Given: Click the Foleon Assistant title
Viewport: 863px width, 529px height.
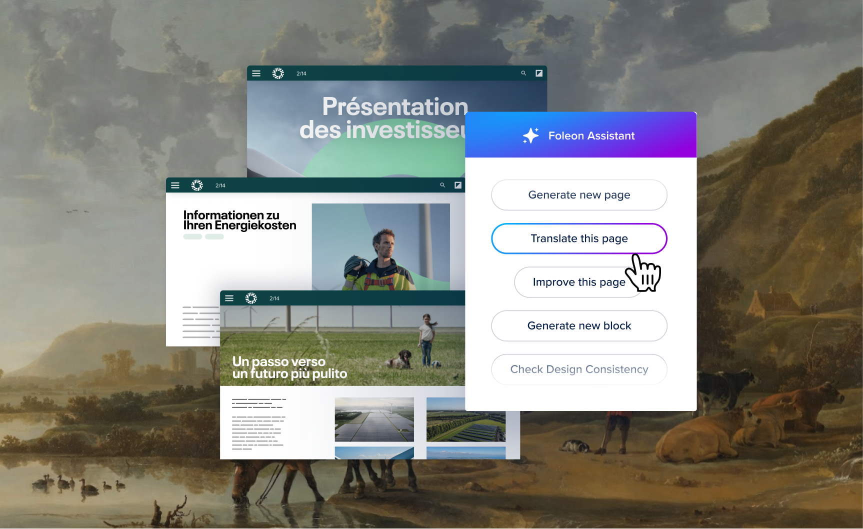Looking at the screenshot, I should (591, 136).
